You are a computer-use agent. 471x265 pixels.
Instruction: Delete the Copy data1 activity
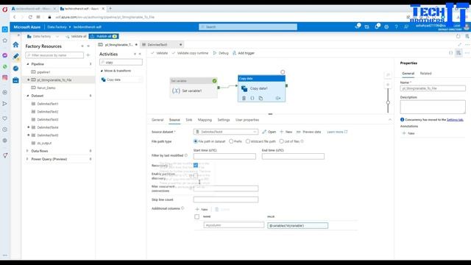(244, 98)
